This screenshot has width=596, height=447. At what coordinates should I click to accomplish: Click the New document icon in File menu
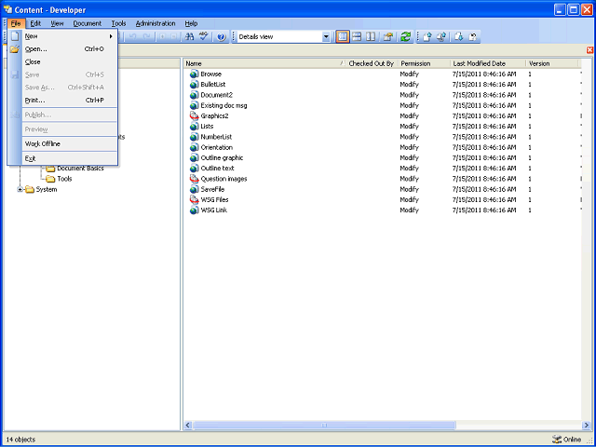coord(15,36)
